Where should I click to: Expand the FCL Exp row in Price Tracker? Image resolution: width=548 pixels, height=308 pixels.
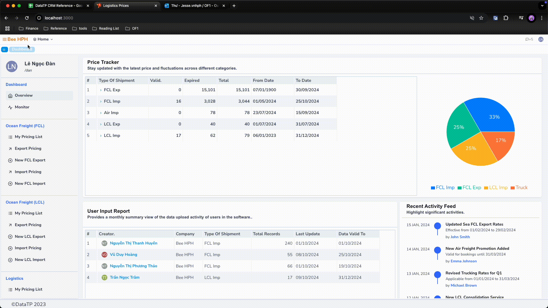point(101,90)
